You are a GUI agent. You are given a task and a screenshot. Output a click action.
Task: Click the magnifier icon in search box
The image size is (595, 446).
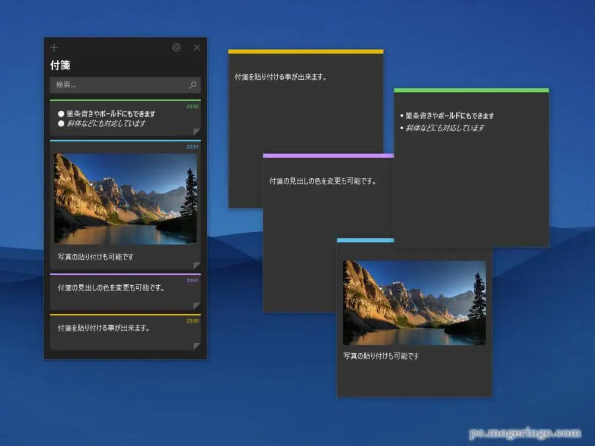pyautogui.click(x=192, y=85)
